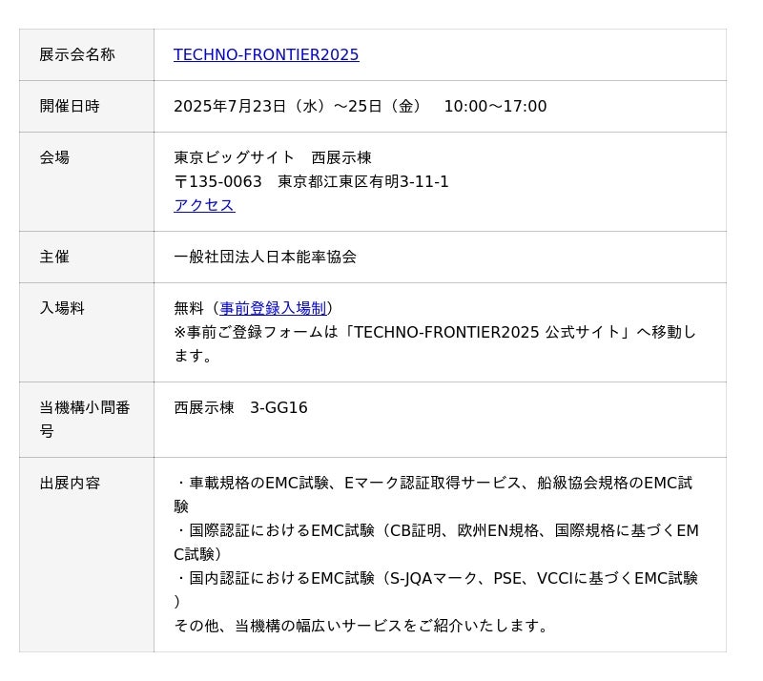763x681 pixels.
Task: Select the 出展内容 row label
Action: [70, 484]
